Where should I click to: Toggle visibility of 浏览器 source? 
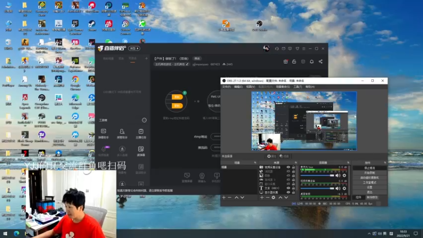click(288, 171)
